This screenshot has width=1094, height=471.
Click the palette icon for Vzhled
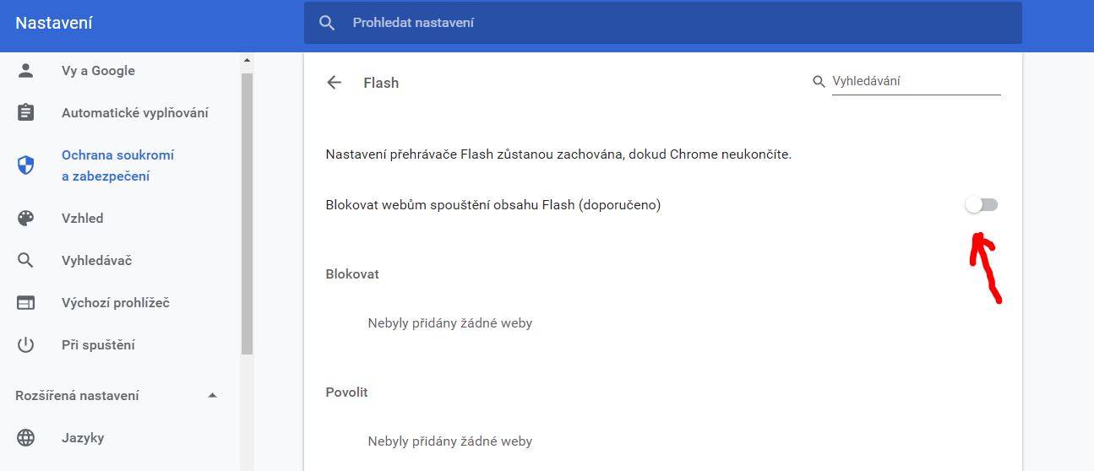coord(26,219)
